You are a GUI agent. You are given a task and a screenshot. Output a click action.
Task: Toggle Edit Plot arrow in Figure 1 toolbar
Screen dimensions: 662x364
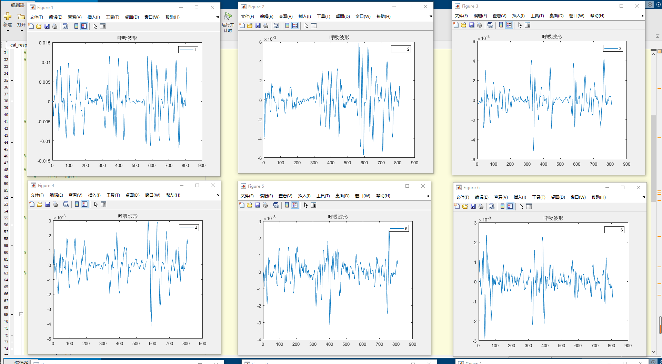tap(95, 26)
